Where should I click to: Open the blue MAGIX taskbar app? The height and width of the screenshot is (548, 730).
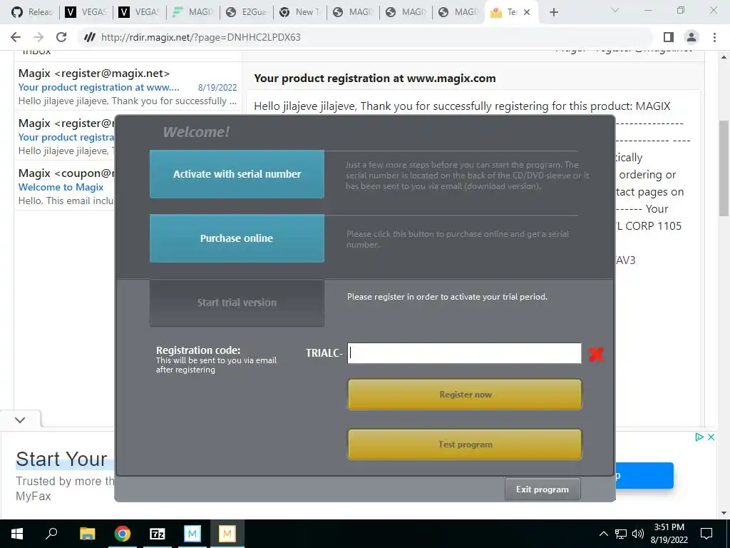click(x=192, y=534)
